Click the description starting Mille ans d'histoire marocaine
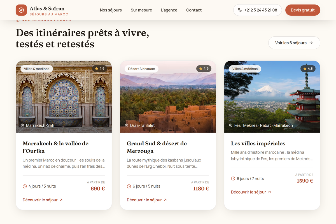336x224 pixels. 272,155
